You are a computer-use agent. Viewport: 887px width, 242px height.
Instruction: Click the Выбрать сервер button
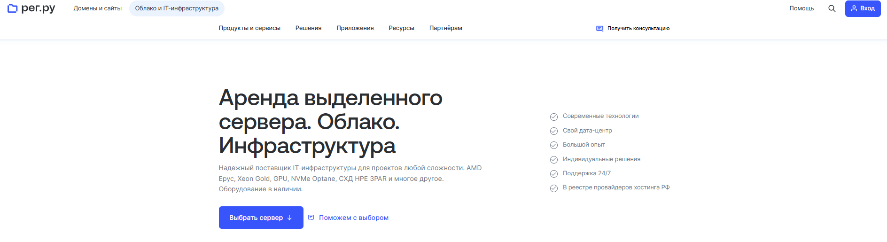(x=261, y=218)
